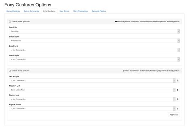This screenshot has height=129, width=189.
Task: Open the Scroll Left command dropdown
Action: coord(94,50)
